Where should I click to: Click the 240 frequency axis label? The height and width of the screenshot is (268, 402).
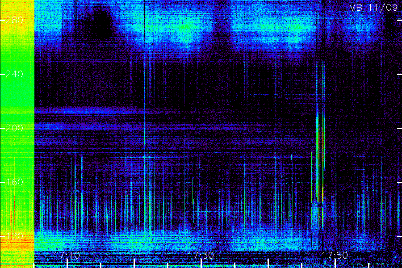tap(14, 74)
